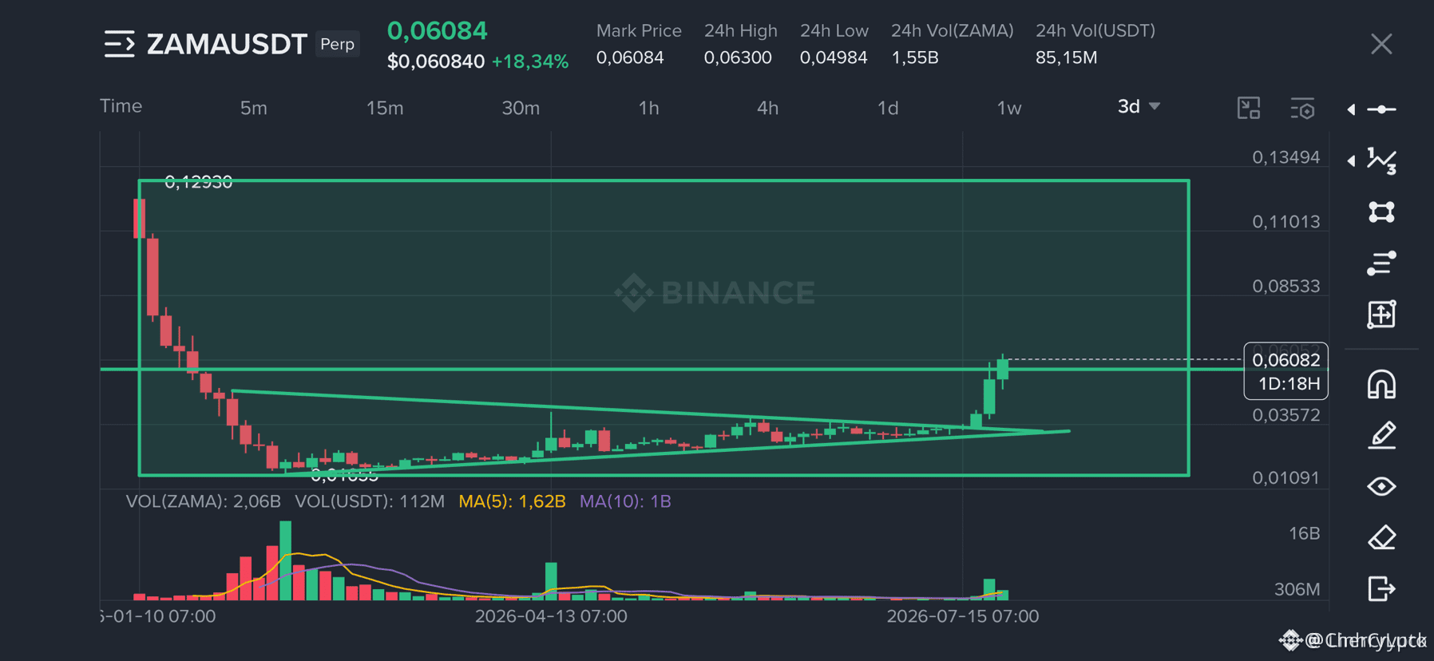Expand the line tools arrow
Image resolution: width=1434 pixels, height=661 pixels.
(1351, 109)
